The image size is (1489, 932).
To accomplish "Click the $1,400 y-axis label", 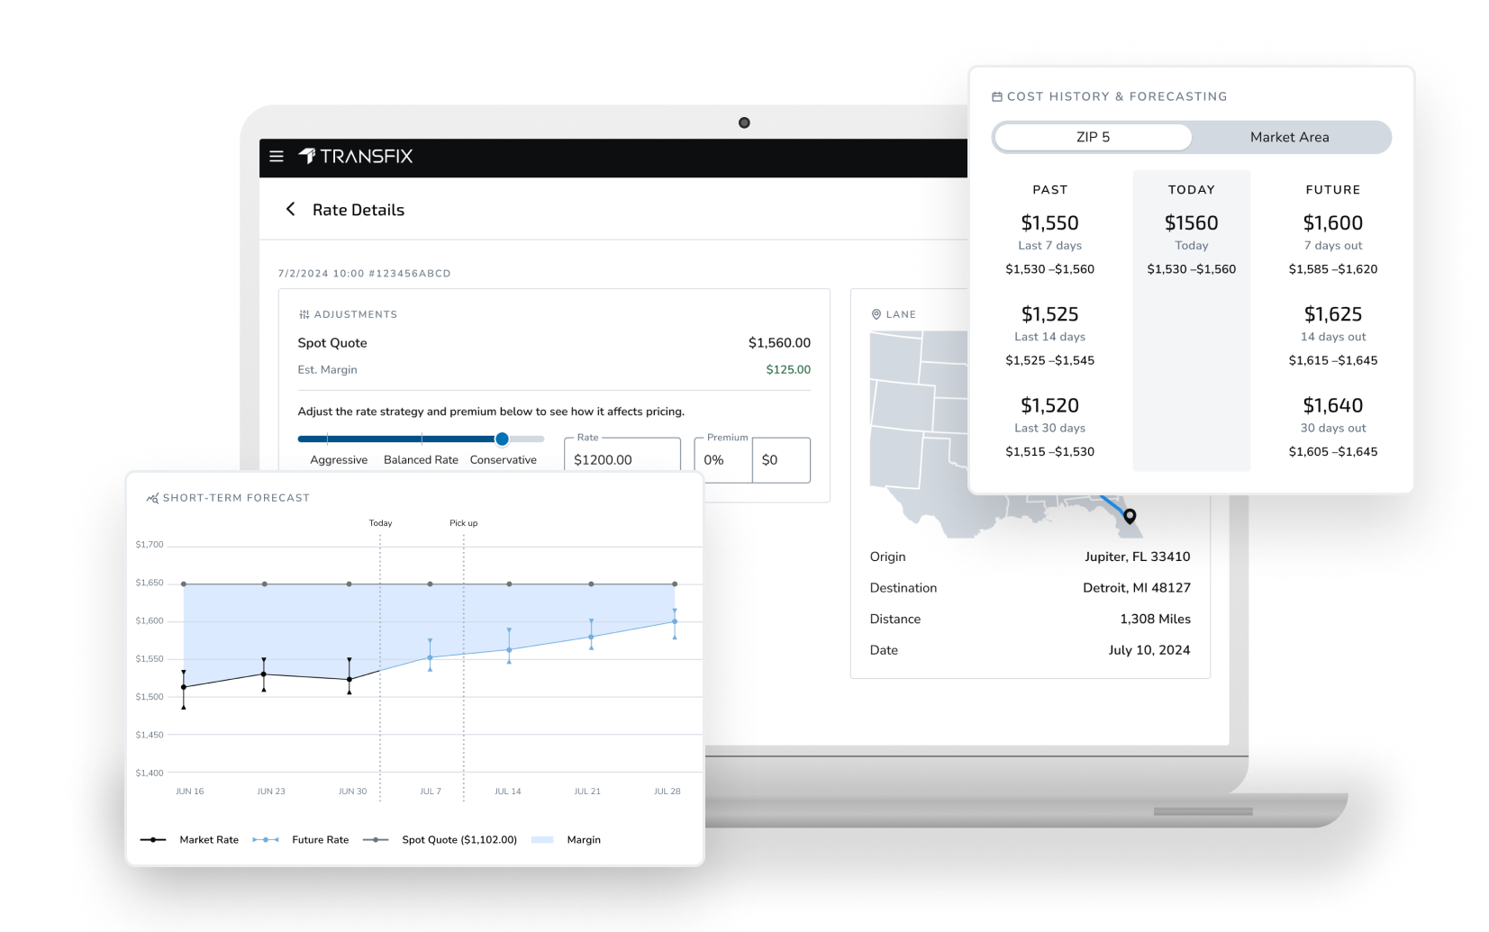I will tap(150, 773).
